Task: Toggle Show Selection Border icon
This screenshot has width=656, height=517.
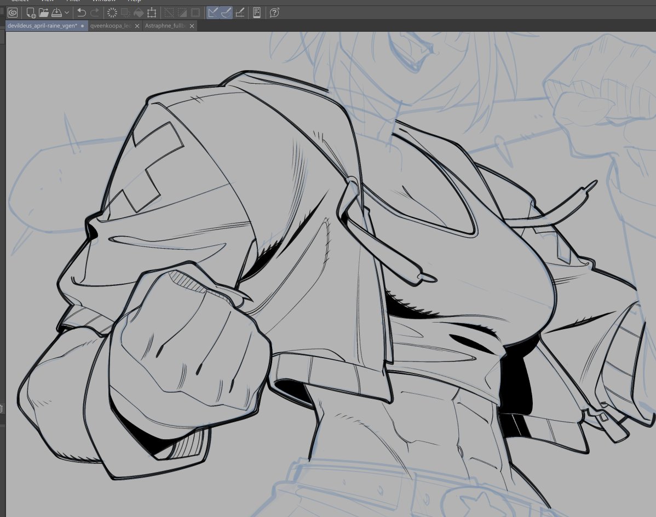Action: click(x=195, y=13)
